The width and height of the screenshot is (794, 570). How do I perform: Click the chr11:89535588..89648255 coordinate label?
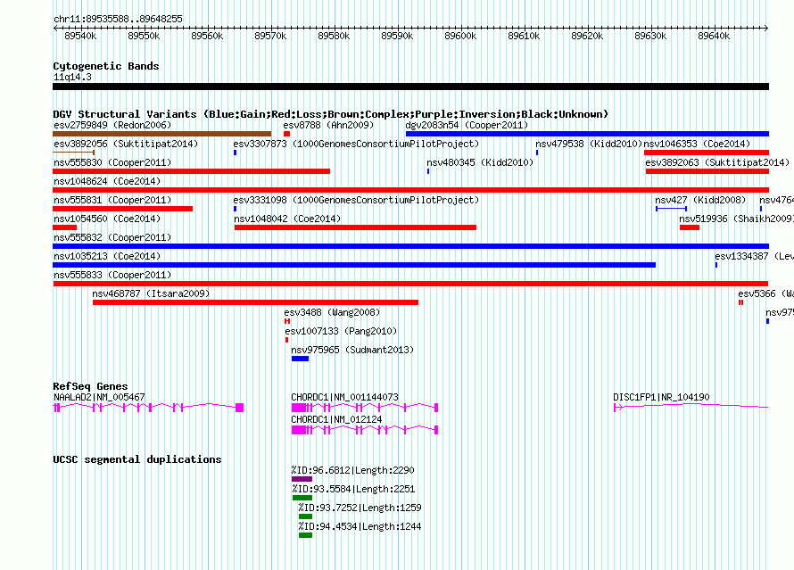pyautogui.click(x=118, y=19)
